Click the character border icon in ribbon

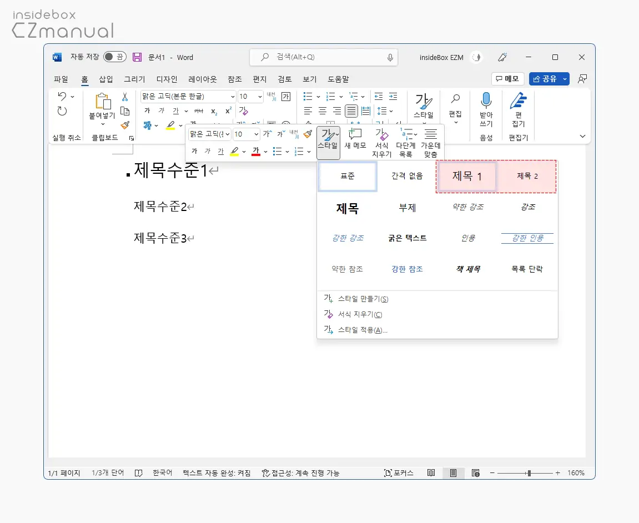pos(286,96)
